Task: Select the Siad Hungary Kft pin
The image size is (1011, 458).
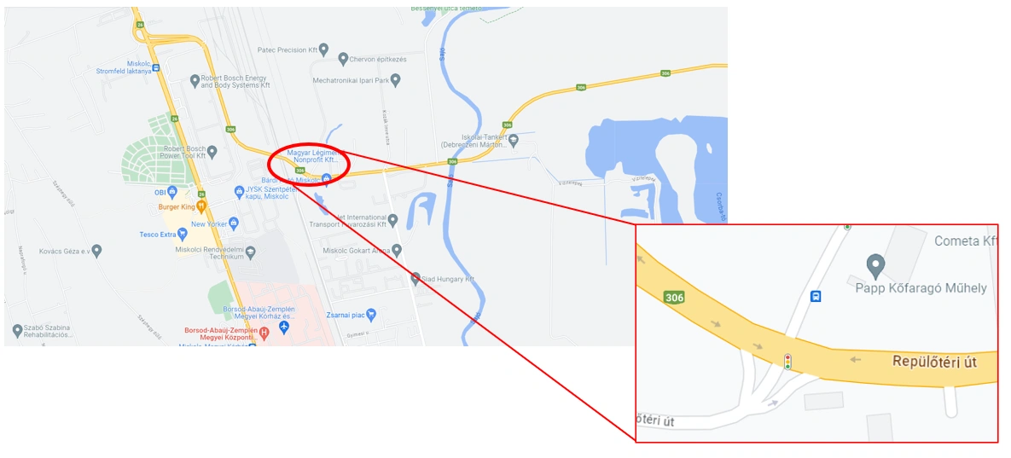Action: (x=415, y=279)
